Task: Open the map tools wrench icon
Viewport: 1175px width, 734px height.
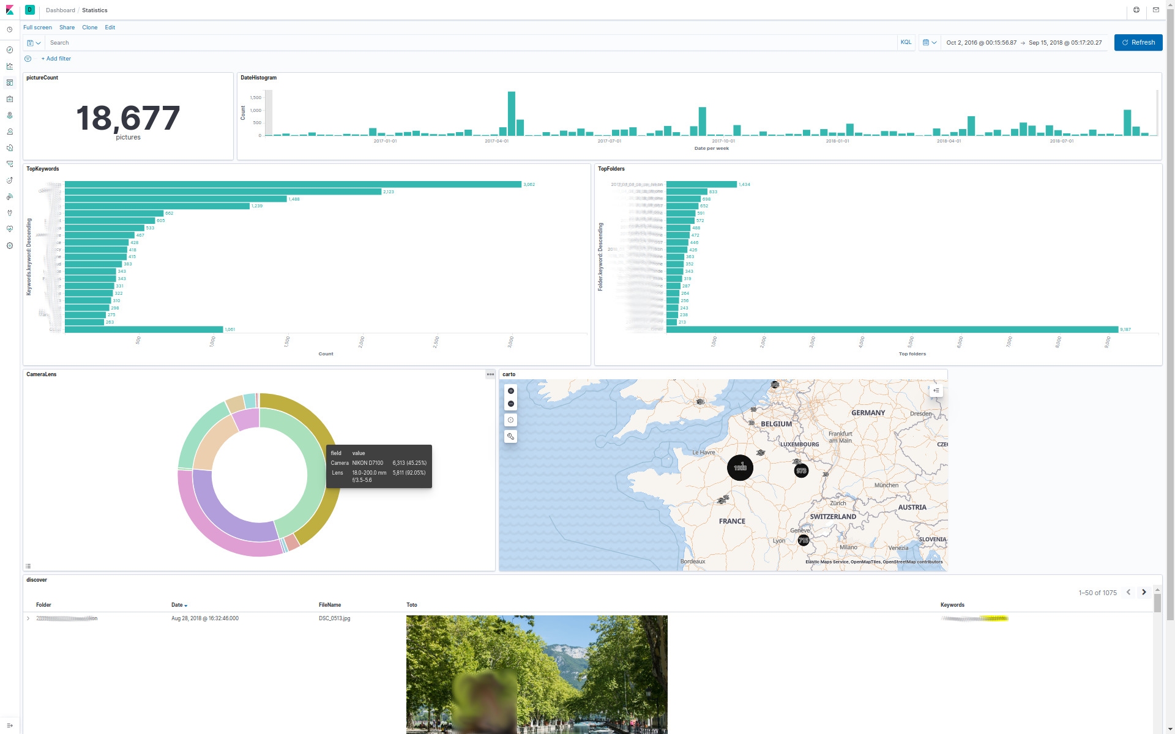Action: pyautogui.click(x=510, y=436)
